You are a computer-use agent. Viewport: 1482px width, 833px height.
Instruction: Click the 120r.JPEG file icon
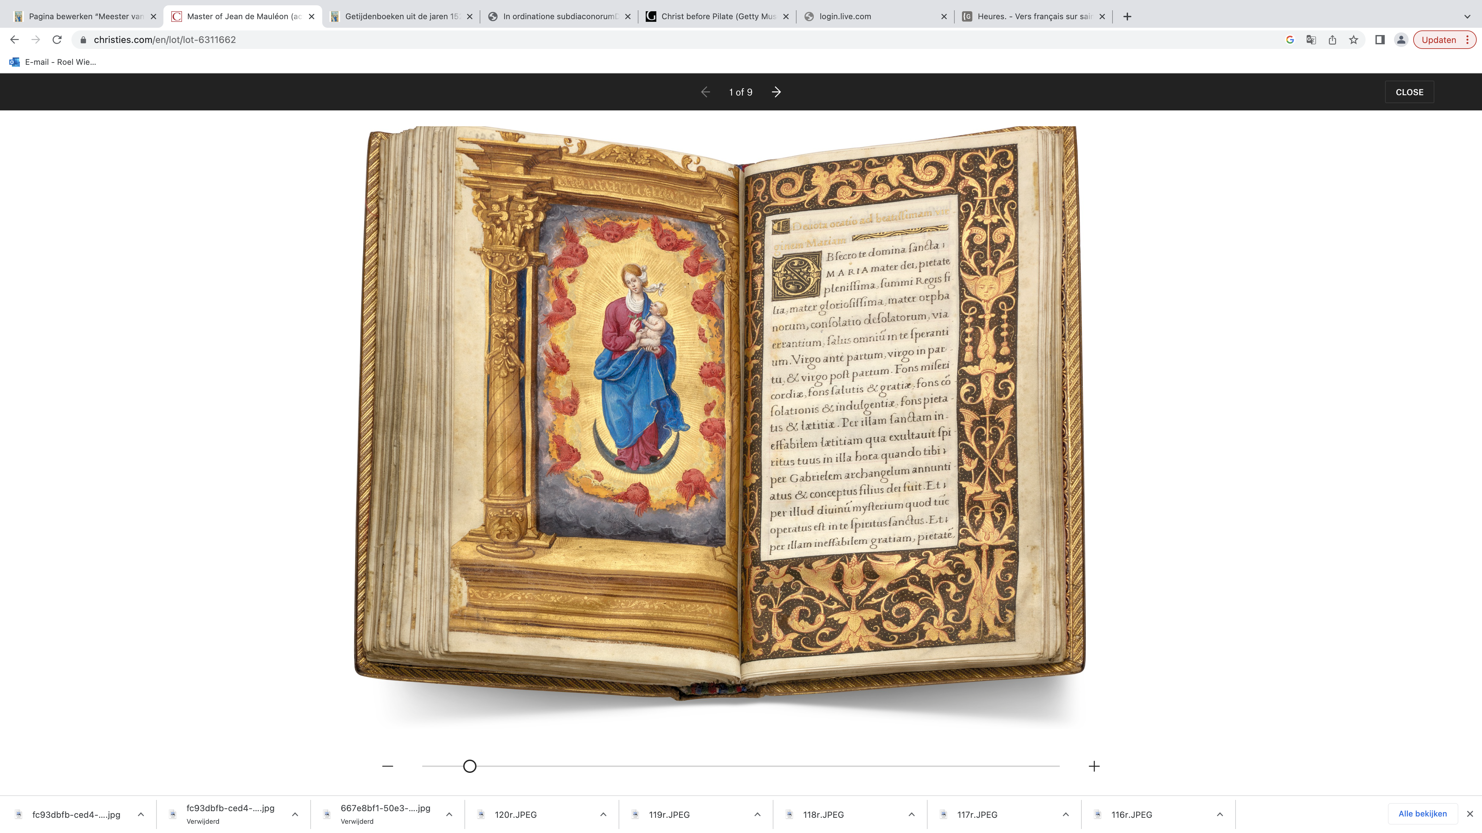click(x=482, y=814)
